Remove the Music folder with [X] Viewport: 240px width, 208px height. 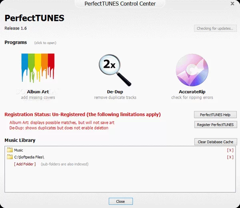click(230, 150)
